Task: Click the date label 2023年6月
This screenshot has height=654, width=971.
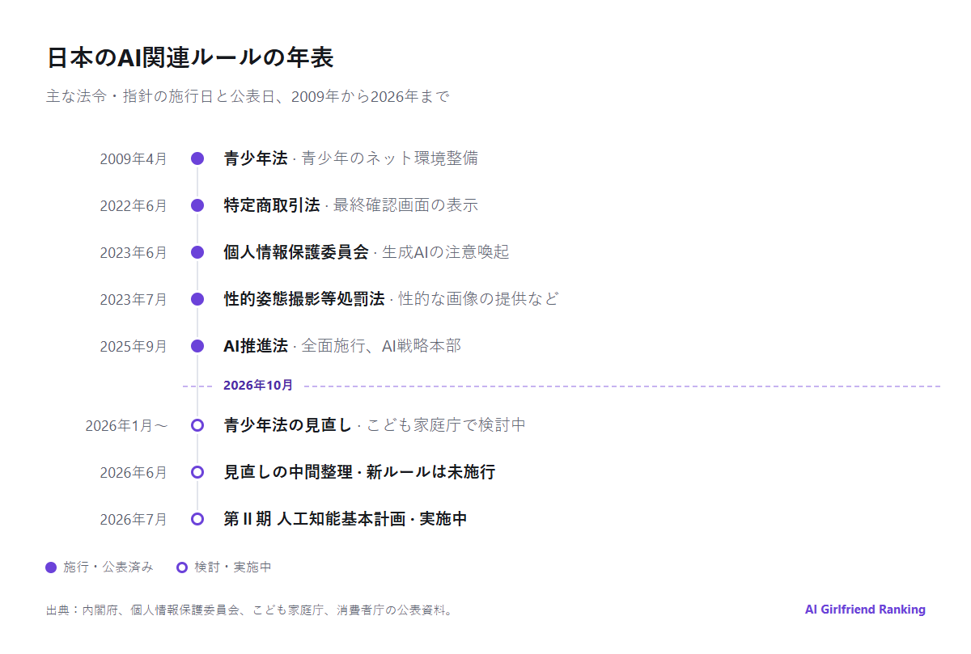Action: pos(134,252)
